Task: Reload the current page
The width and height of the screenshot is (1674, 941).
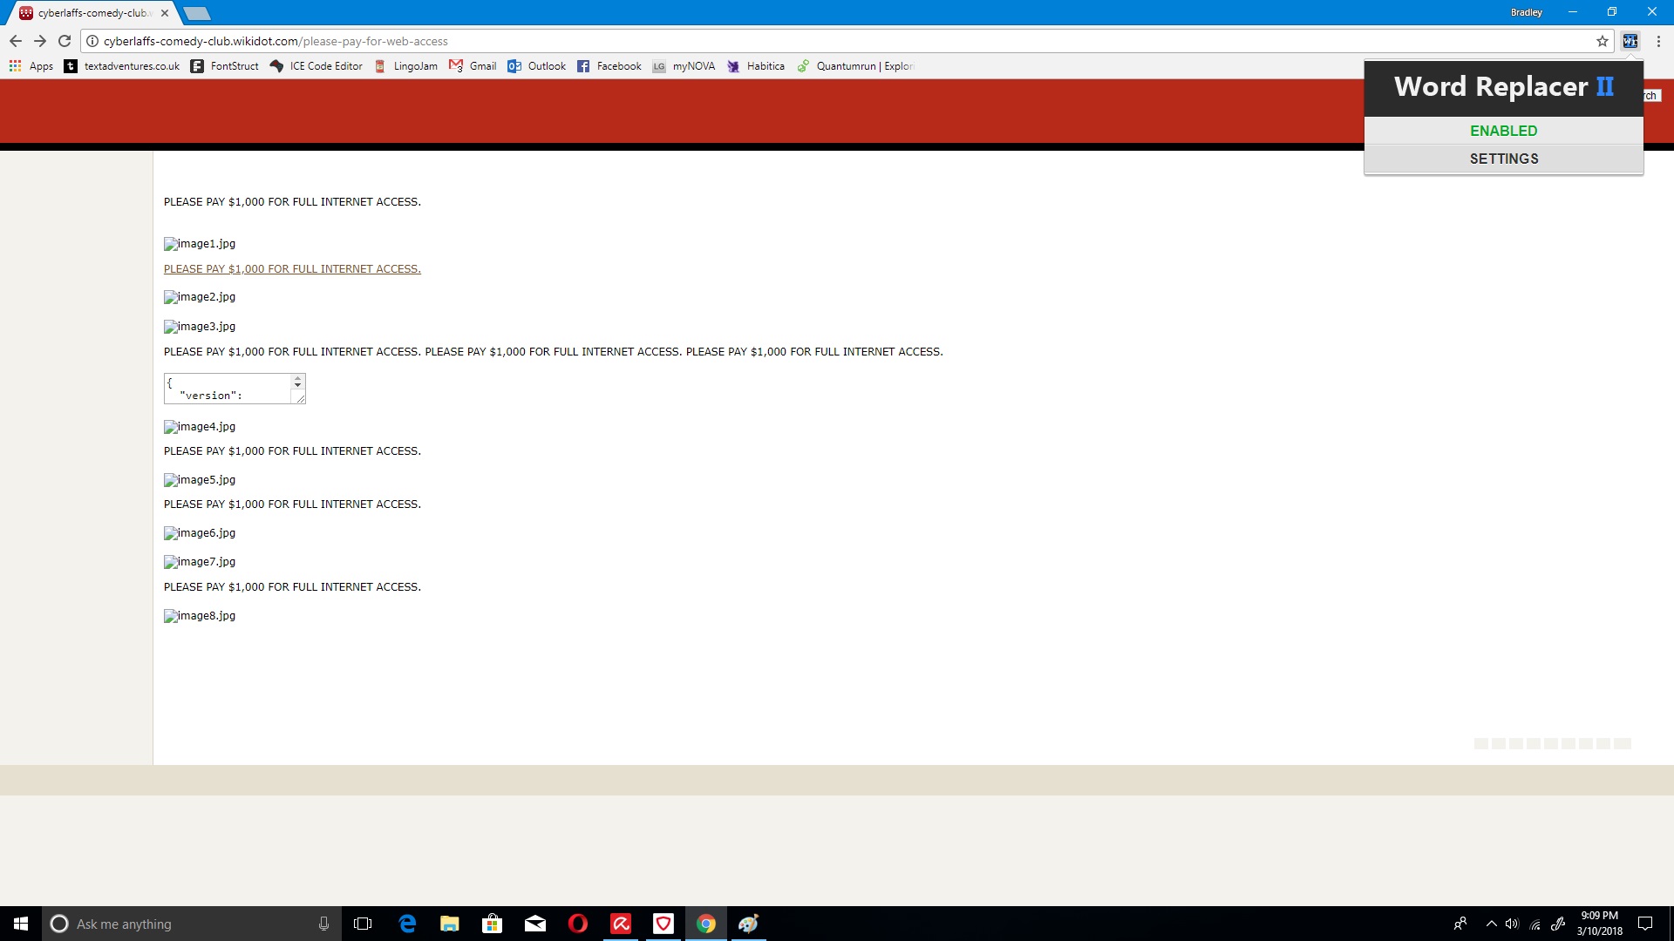Action: 65,41
